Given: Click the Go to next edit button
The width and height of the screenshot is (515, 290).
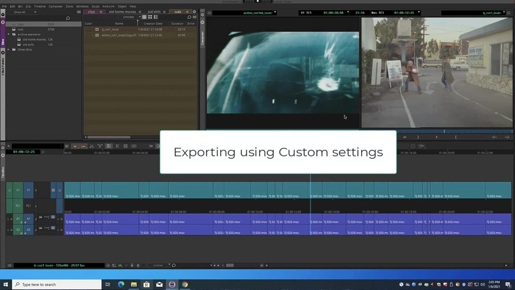Looking at the screenshot, I should click(507, 137).
